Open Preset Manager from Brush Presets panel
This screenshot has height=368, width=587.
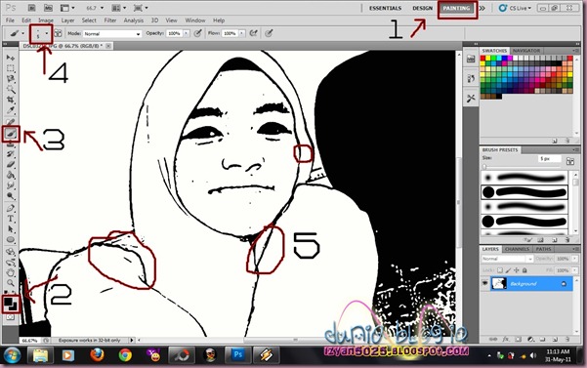point(540,240)
